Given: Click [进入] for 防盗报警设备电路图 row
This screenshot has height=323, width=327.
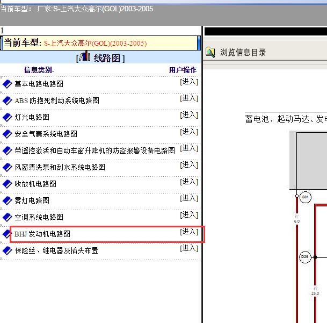Looking at the screenshot, I should pyautogui.click(x=189, y=148).
